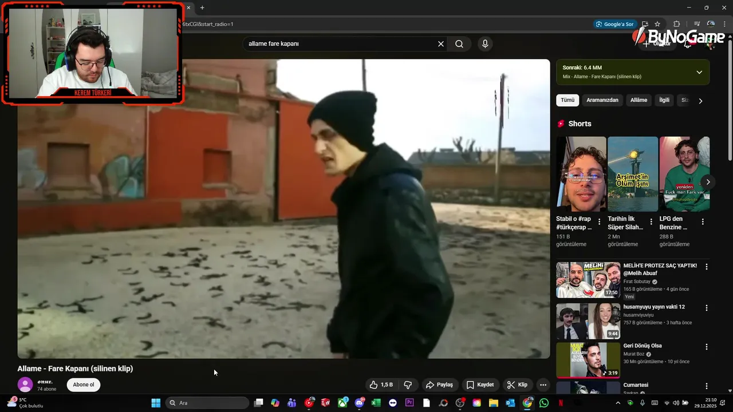Open a new Chrome tab
This screenshot has height=412, width=733.
coord(202,7)
